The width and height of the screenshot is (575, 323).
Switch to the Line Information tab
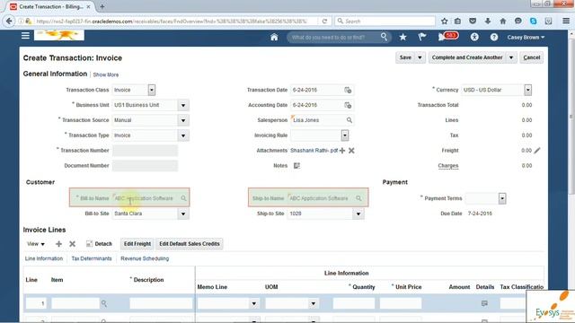coord(44,258)
